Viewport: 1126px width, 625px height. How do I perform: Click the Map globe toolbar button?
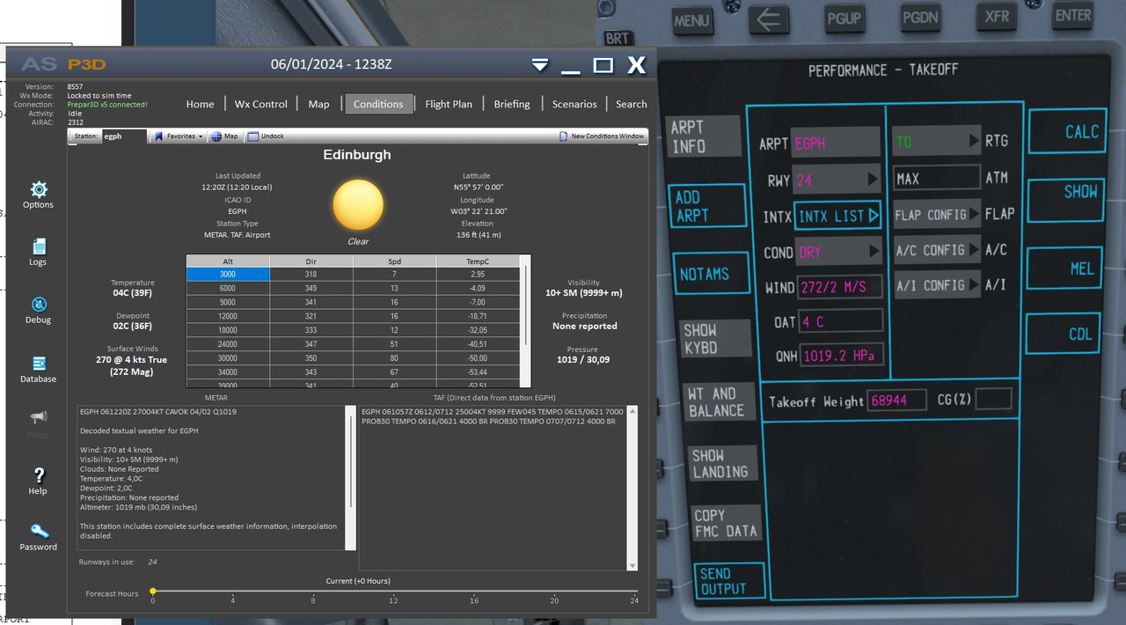pyautogui.click(x=224, y=136)
